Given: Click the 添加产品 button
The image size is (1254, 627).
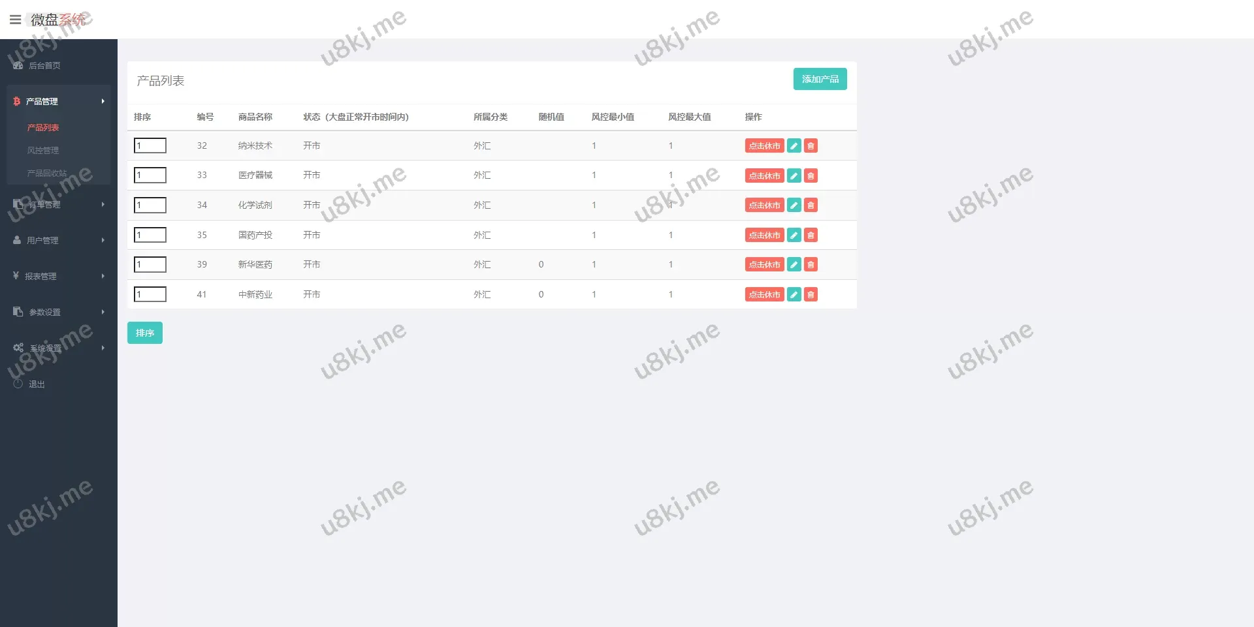Looking at the screenshot, I should [x=820, y=79].
